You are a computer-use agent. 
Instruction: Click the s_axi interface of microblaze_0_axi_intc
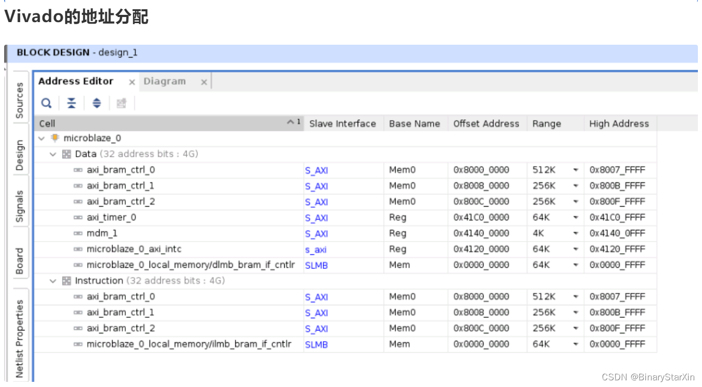point(316,250)
